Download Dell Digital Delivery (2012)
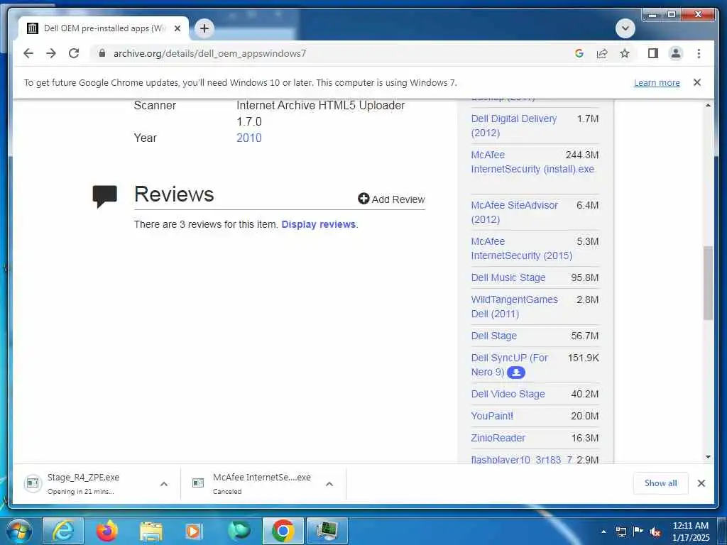This screenshot has height=545, width=727. pos(514,126)
